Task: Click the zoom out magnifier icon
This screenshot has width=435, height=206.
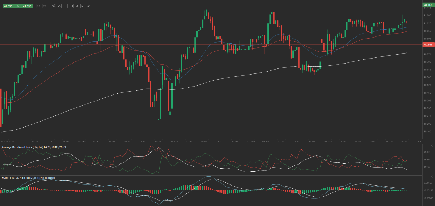Action: 39,6
